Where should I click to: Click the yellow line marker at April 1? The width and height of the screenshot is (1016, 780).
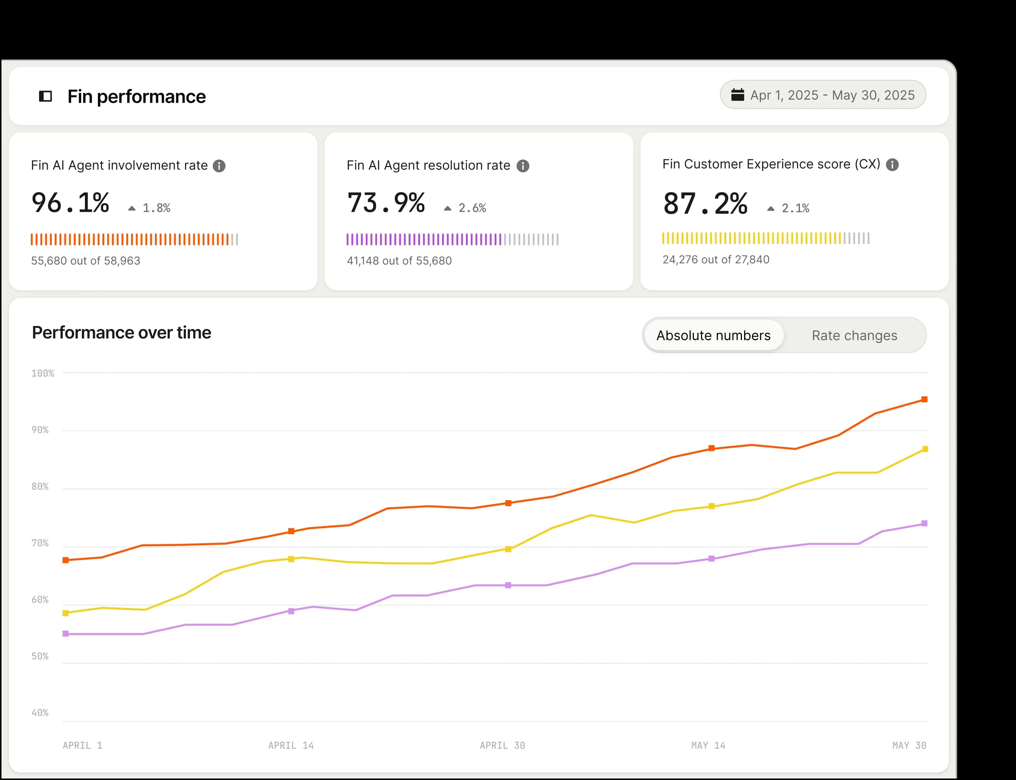click(x=66, y=613)
